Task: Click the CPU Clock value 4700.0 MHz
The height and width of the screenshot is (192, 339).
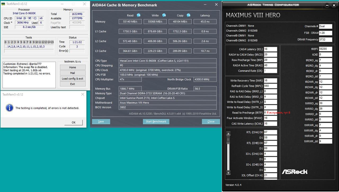Action: pos(168,70)
